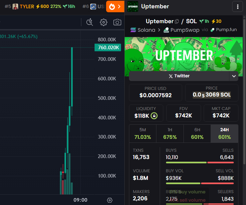Click the TXNS value 16,753
The height and width of the screenshot is (205, 246).
click(x=141, y=157)
